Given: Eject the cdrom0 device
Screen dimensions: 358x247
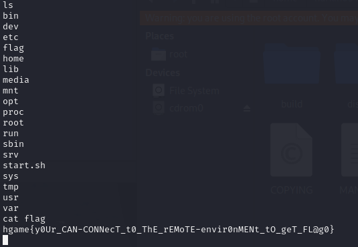Looking at the screenshot, I should (246, 108).
